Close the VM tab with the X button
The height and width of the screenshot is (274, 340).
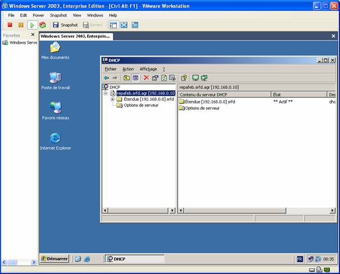point(333,36)
